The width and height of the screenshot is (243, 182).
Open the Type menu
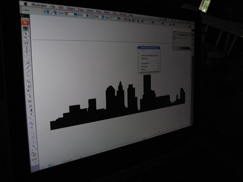pyautogui.click(x=81, y=10)
